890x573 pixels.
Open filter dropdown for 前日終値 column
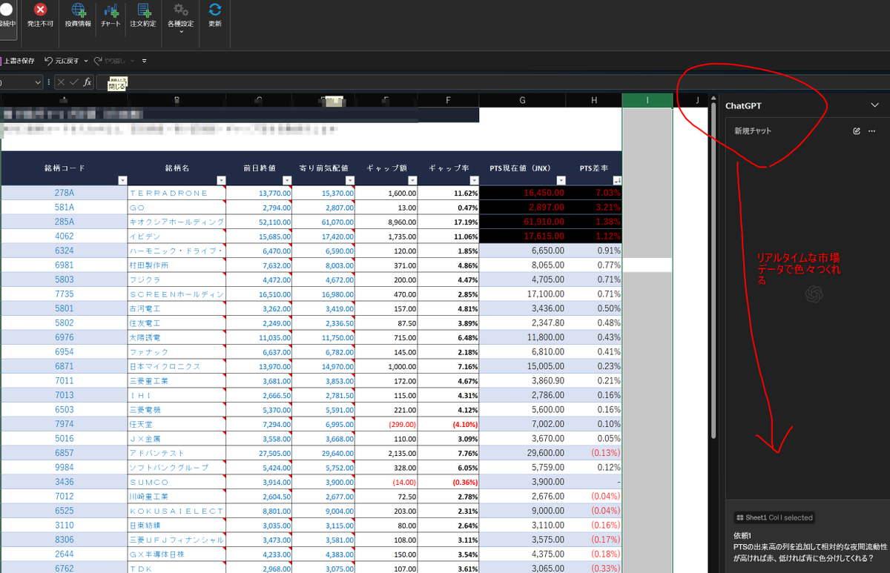click(x=286, y=181)
